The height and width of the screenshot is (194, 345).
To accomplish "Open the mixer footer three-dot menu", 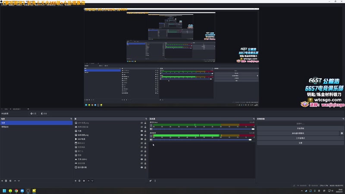I will pyautogui.click(x=155, y=181).
